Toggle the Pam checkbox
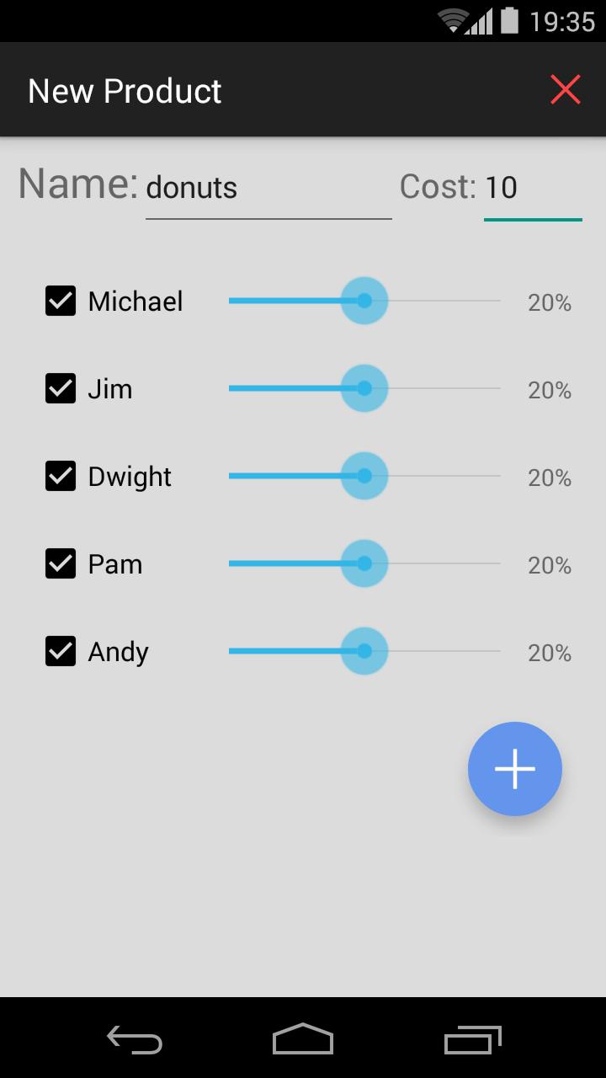 click(x=61, y=563)
